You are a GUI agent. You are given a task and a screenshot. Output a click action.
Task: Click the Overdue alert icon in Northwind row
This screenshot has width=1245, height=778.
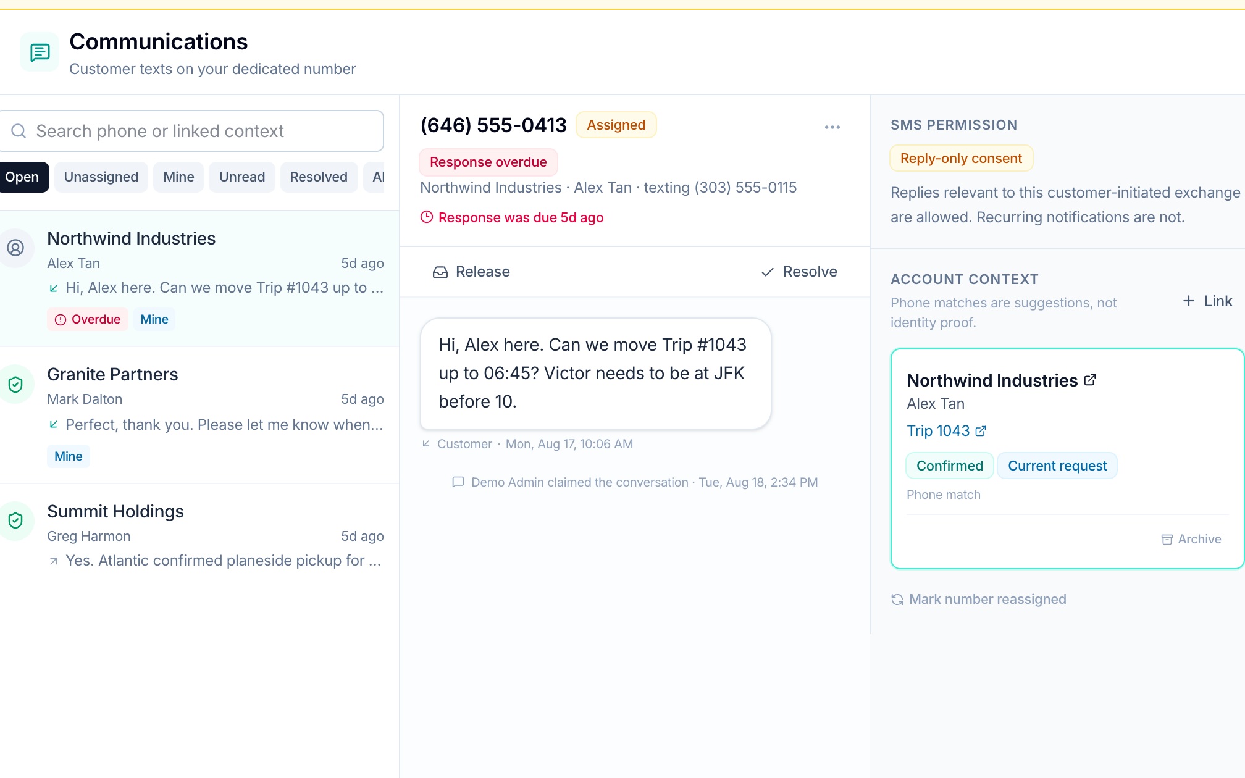click(x=61, y=320)
